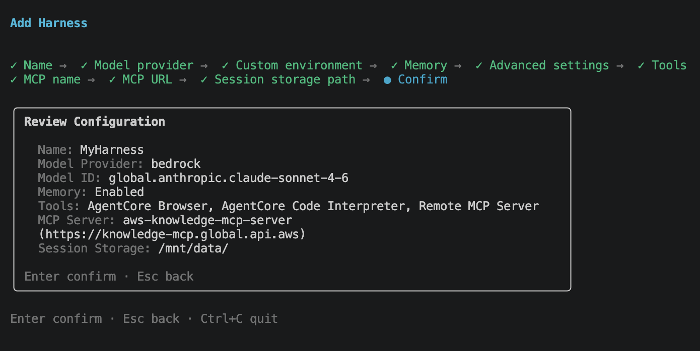
Task: Go to the Advanced settings step
Action: pyautogui.click(x=549, y=65)
